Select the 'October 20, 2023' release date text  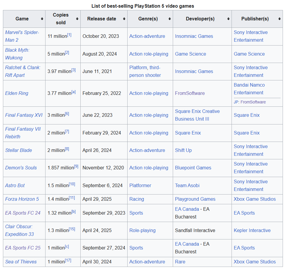point(101,36)
